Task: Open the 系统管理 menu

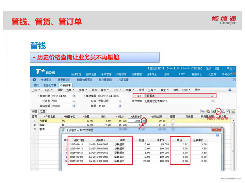Action: tap(76, 74)
